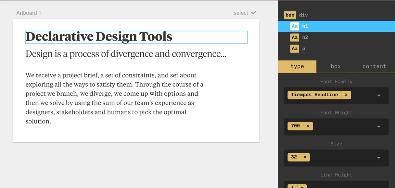The width and height of the screenshot is (395, 188).
Task: Select the 'Design is a process' subheading
Action: pos(126,54)
